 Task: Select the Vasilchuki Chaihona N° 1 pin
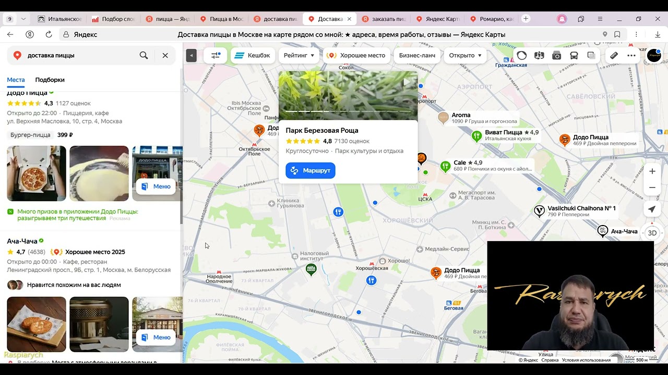539,211
